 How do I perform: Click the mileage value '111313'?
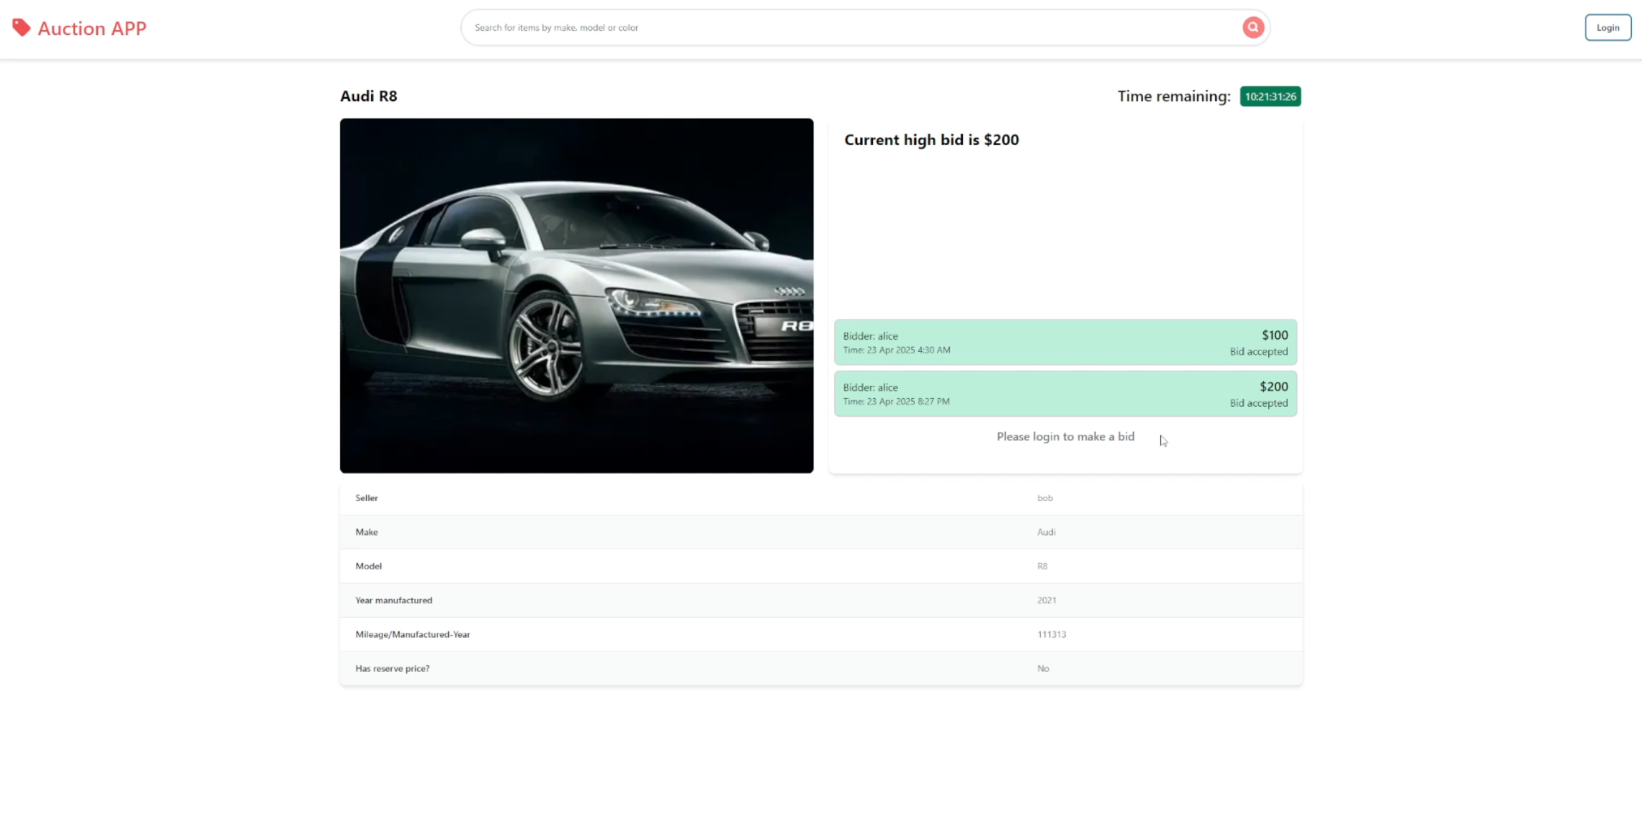coord(1052,635)
